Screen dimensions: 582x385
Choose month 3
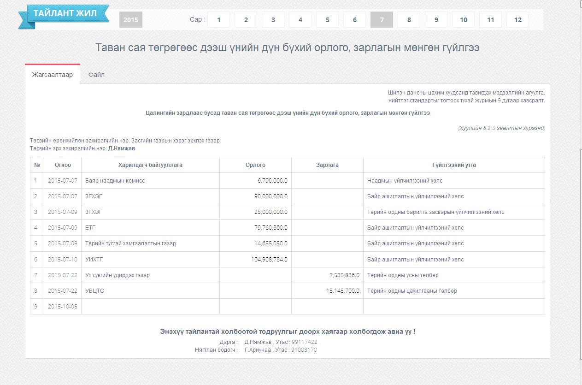(x=273, y=20)
